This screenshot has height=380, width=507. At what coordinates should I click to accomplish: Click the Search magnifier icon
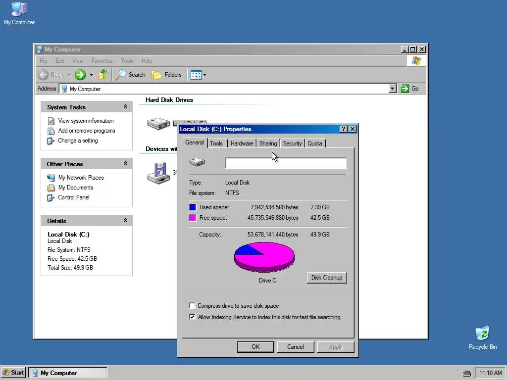pyautogui.click(x=121, y=75)
